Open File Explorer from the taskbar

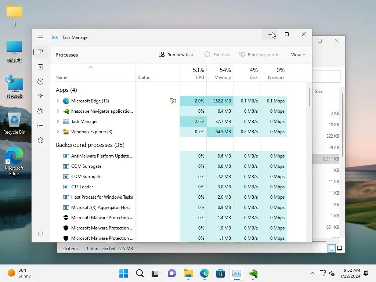pyautogui.click(x=188, y=273)
